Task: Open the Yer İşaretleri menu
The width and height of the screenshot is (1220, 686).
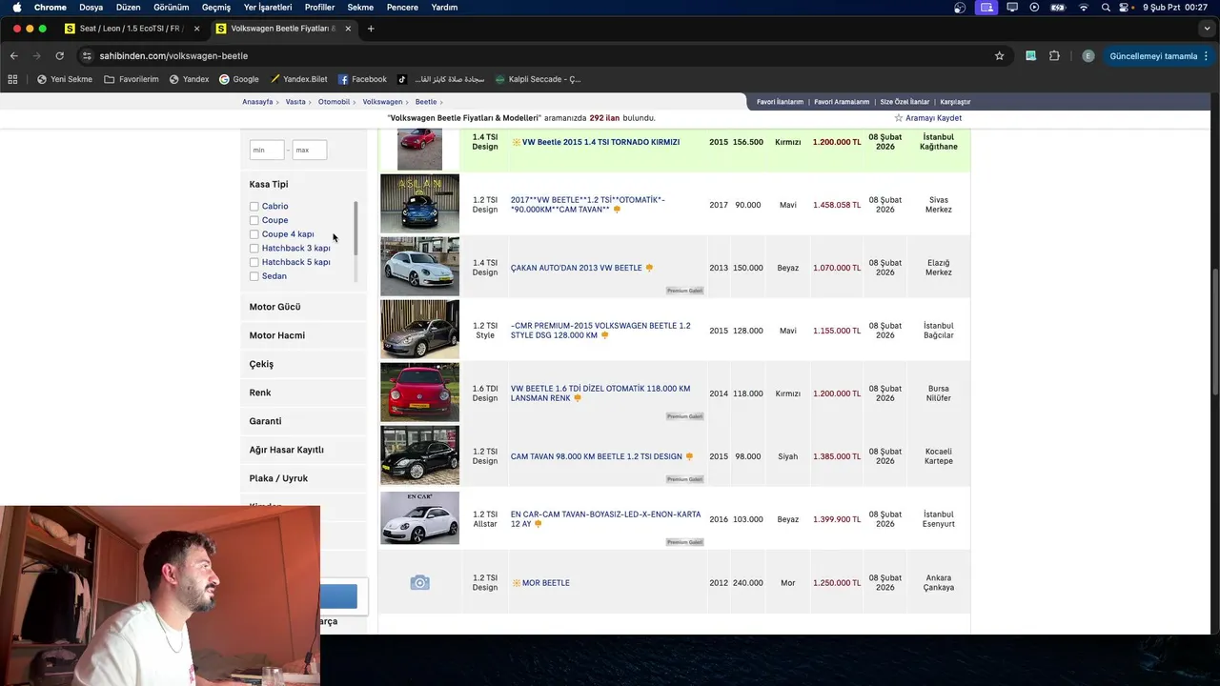Action: pyautogui.click(x=268, y=8)
